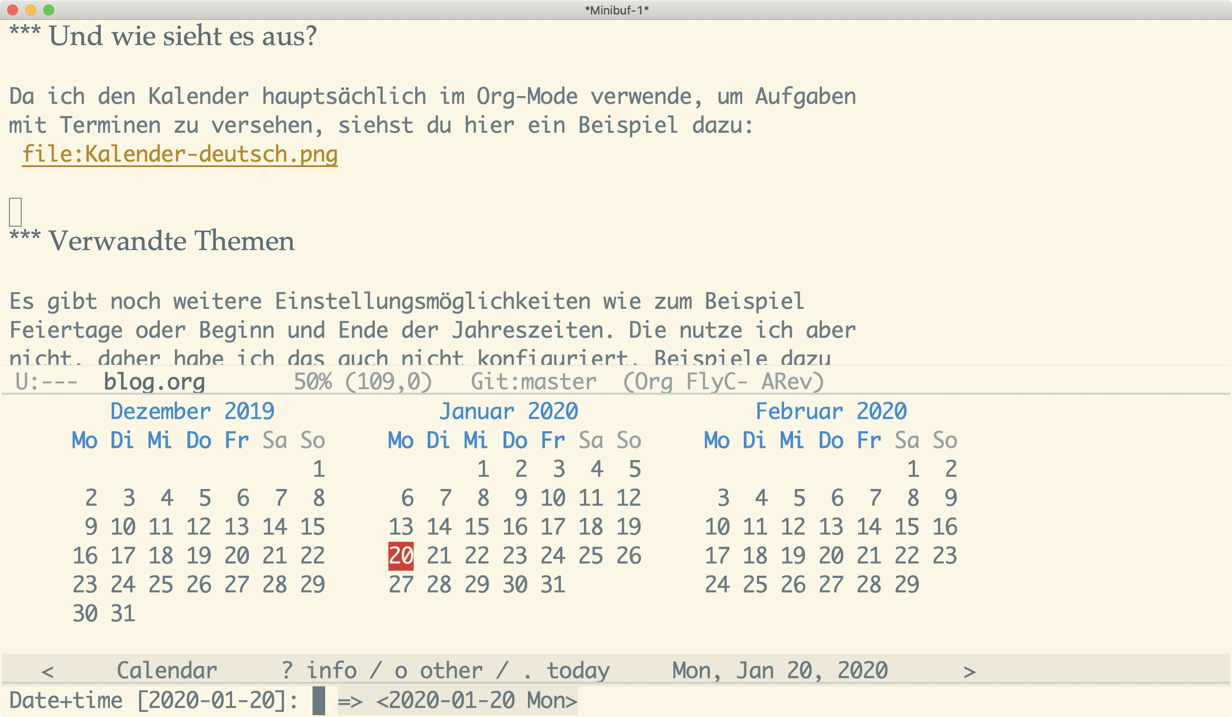Click the green macOS fullscreen button

(x=48, y=9)
